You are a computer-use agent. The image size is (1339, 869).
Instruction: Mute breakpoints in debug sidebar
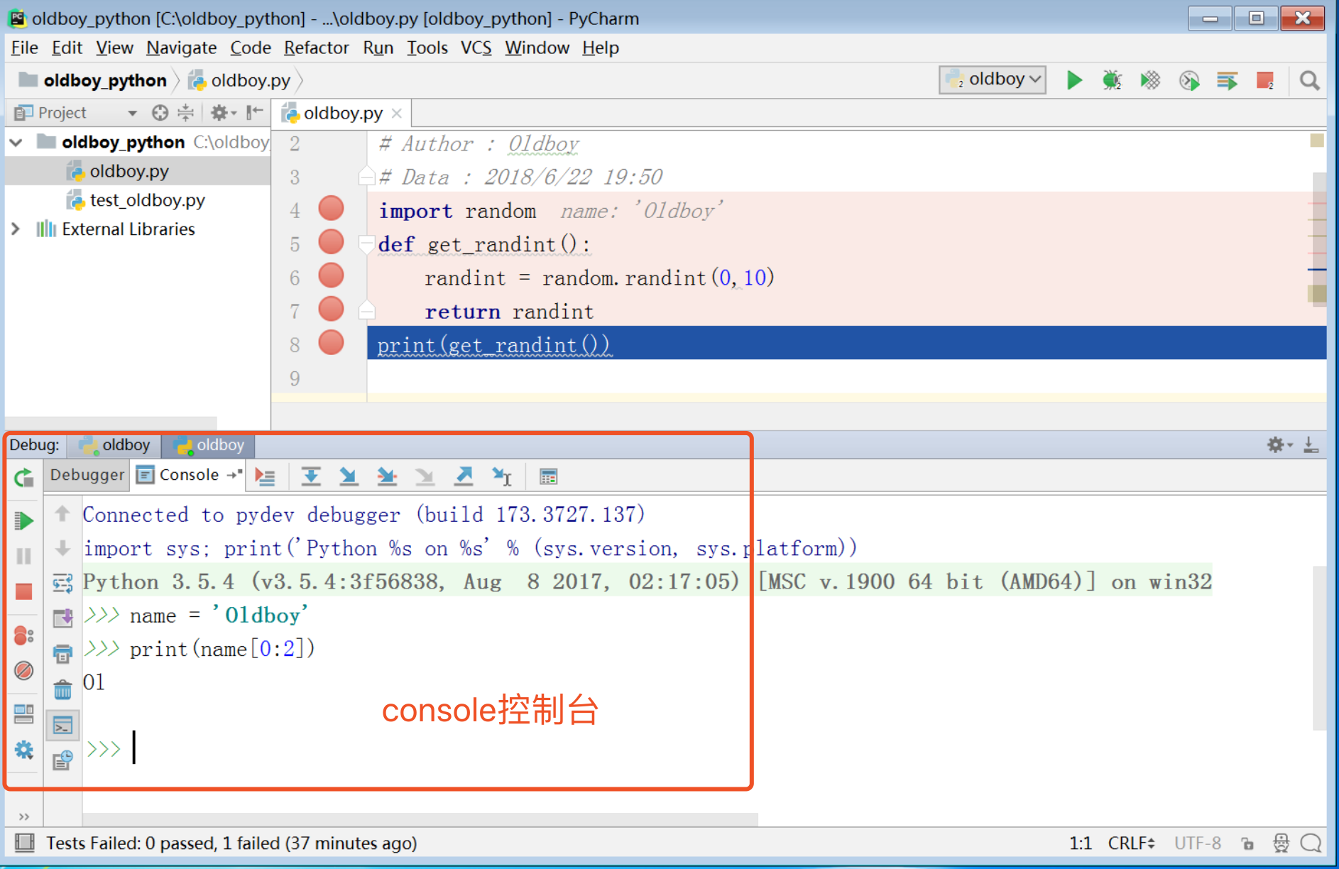coord(23,670)
